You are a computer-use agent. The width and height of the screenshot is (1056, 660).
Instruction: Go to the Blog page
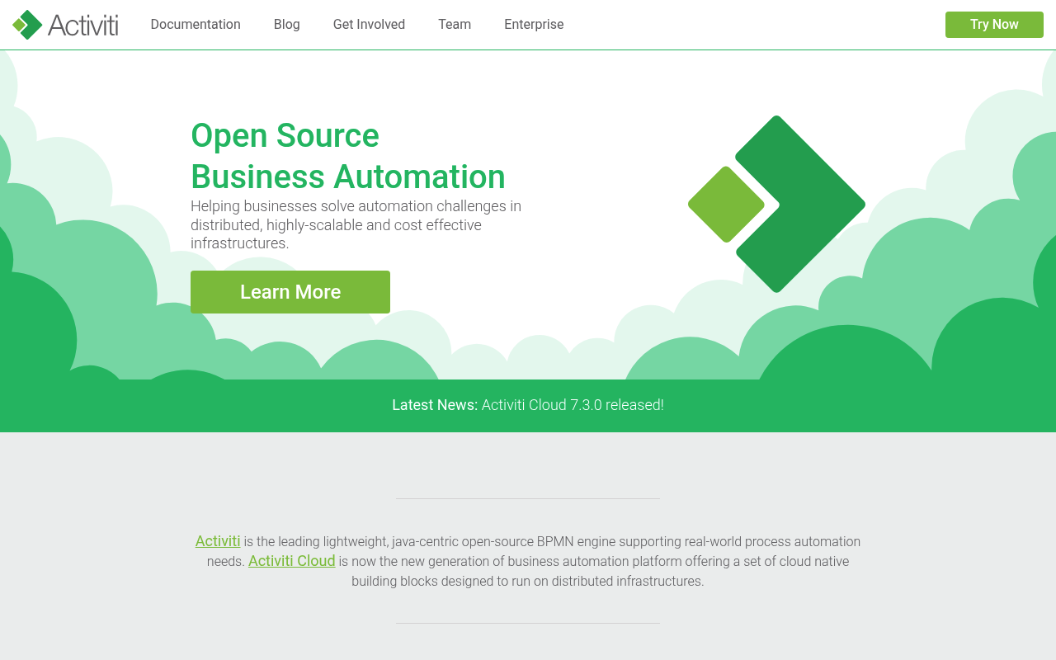tap(287, 25)
